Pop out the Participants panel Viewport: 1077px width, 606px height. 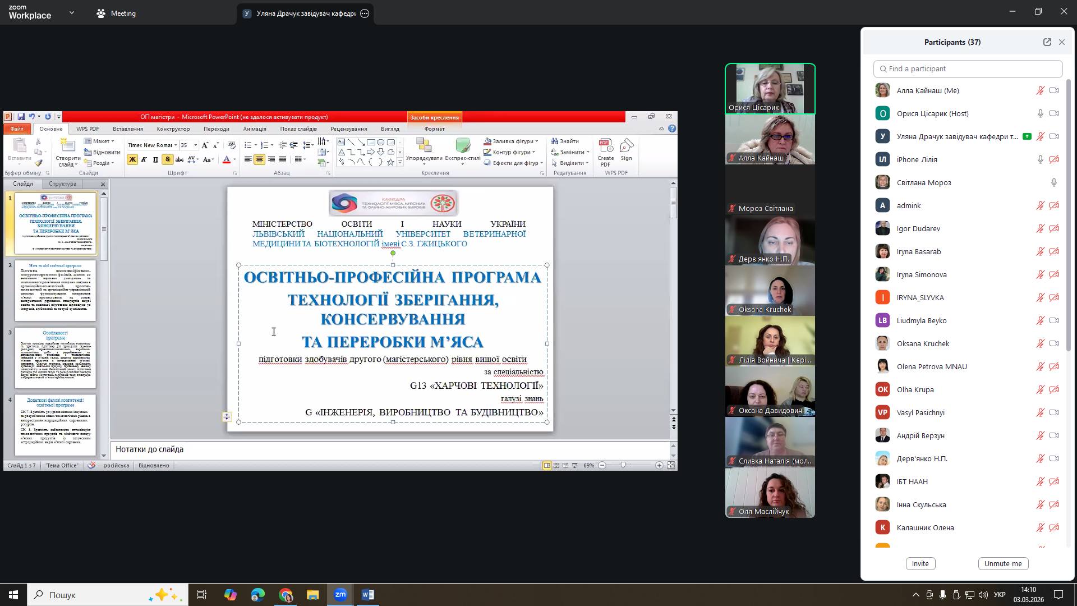pos(1047,42)
